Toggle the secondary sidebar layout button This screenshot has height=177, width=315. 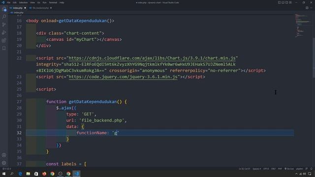click(286, 2)
